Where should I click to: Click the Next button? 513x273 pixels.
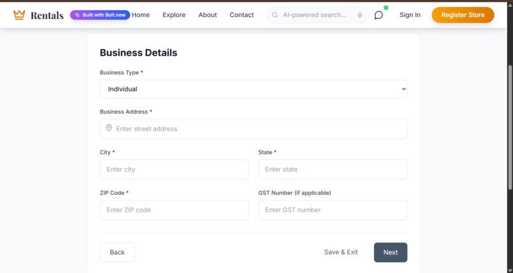click(391, 253)
